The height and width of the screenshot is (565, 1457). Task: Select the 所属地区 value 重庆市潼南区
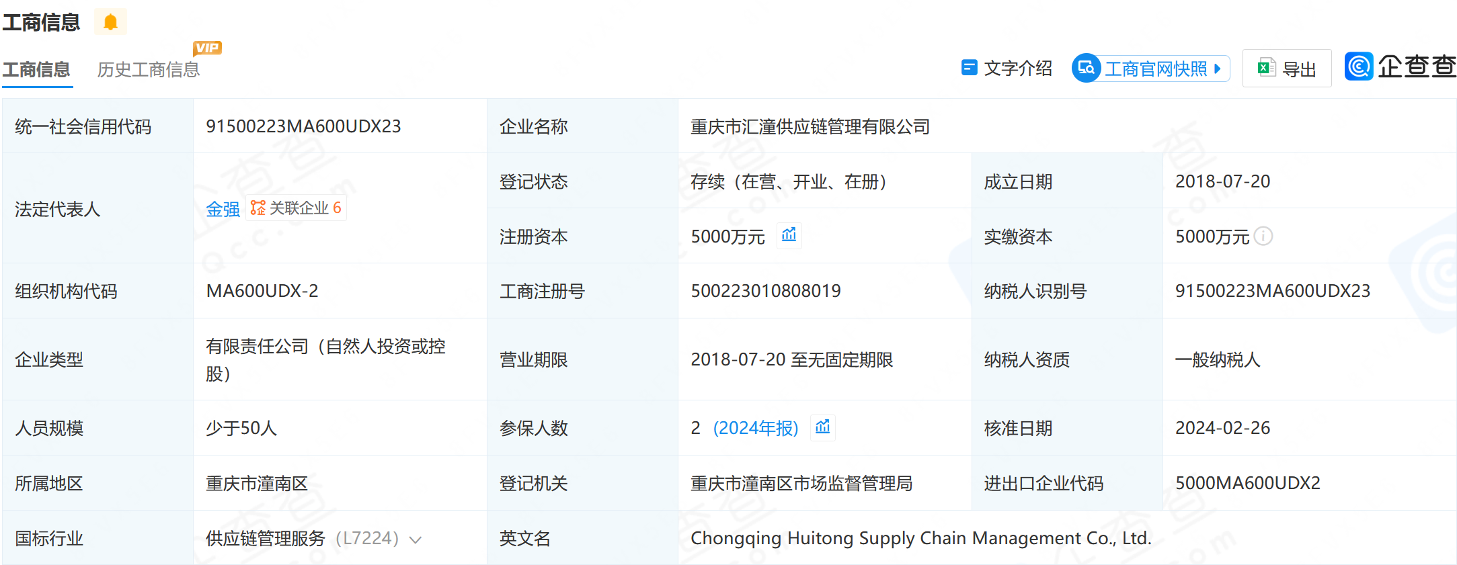tap(257, 484)
